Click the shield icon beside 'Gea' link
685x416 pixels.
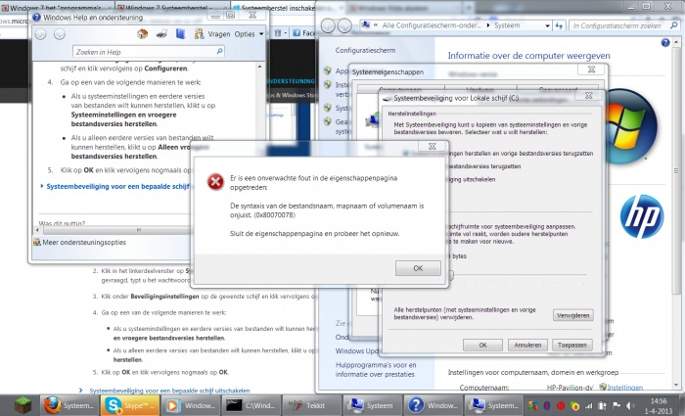[x=328, y=122]
